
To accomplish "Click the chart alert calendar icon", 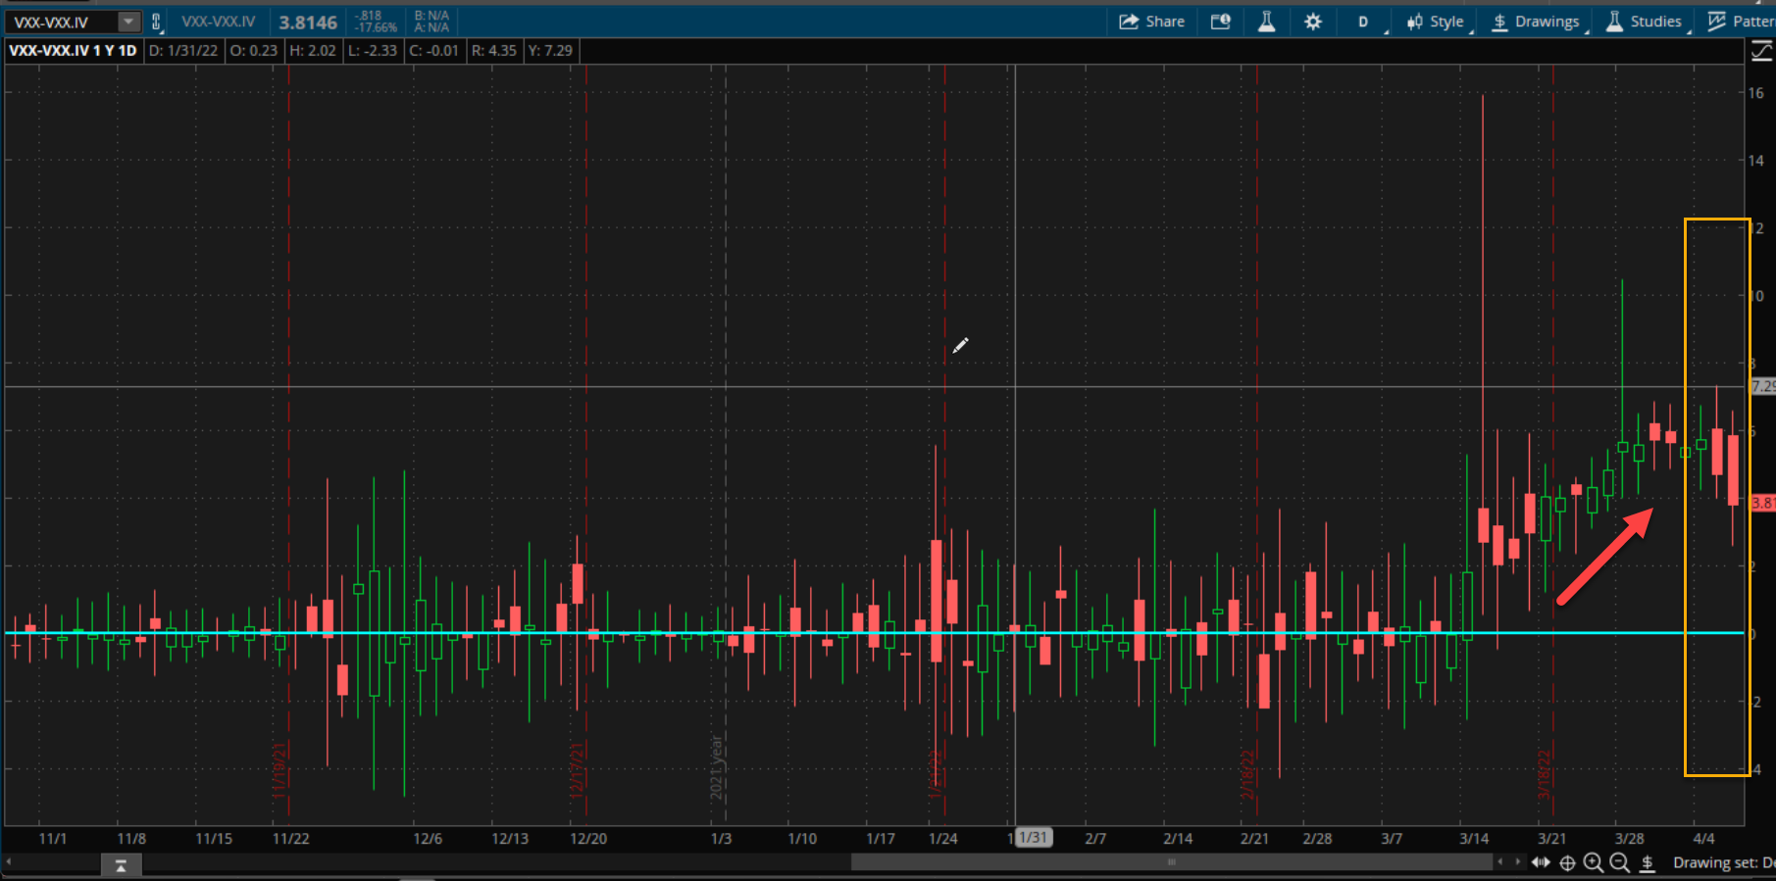I will tap(1221, 22).
